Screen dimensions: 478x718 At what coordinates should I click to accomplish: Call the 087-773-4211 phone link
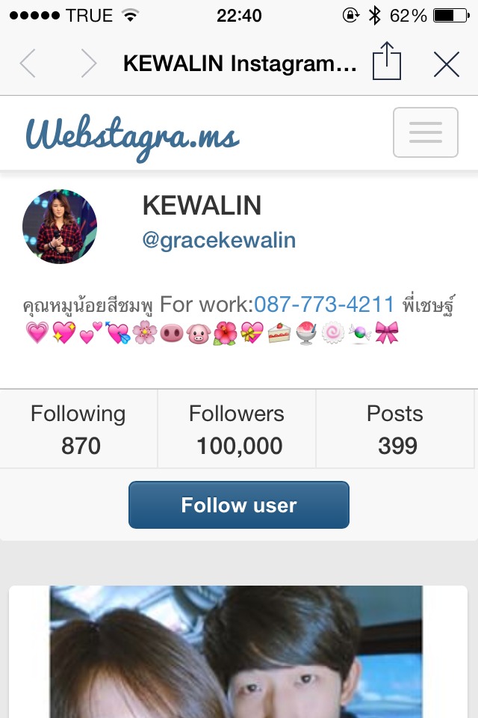pyautogui.click(x=324, y=304)
